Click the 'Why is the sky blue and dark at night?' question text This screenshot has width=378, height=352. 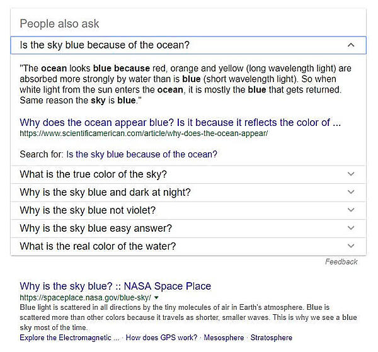coord(105,192)
